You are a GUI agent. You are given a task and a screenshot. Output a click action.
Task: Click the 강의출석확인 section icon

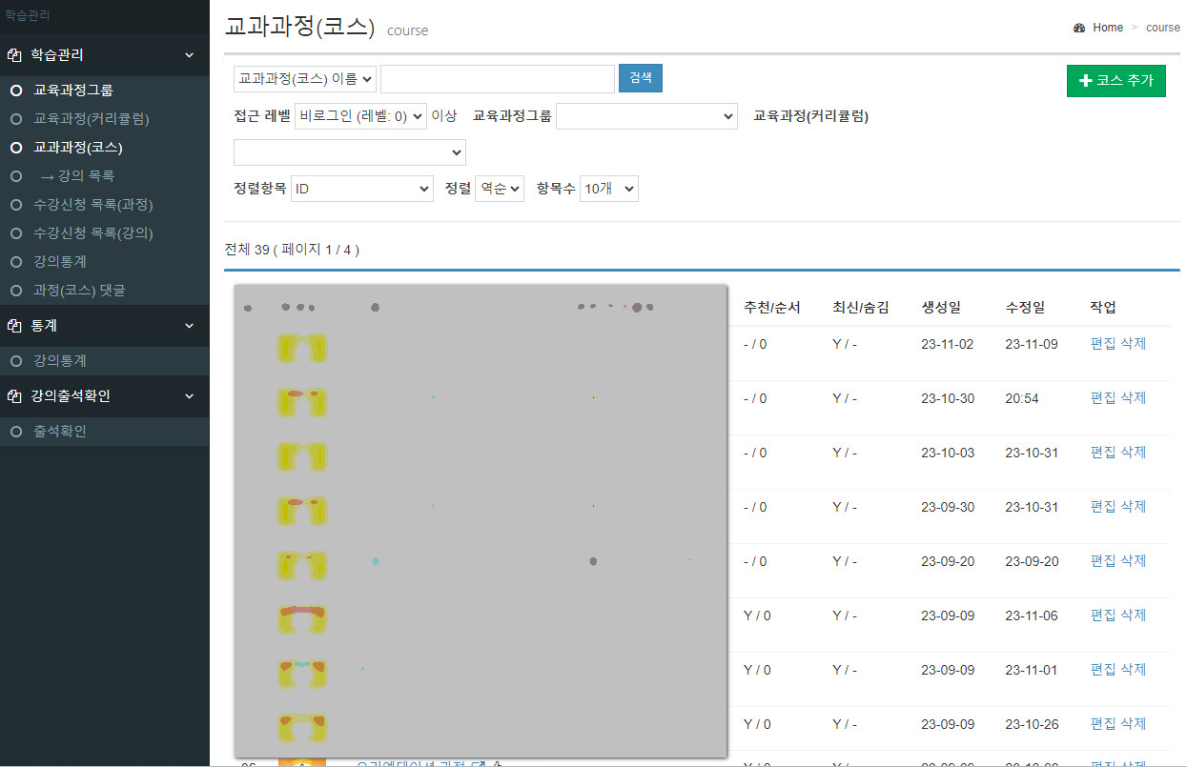14,396
